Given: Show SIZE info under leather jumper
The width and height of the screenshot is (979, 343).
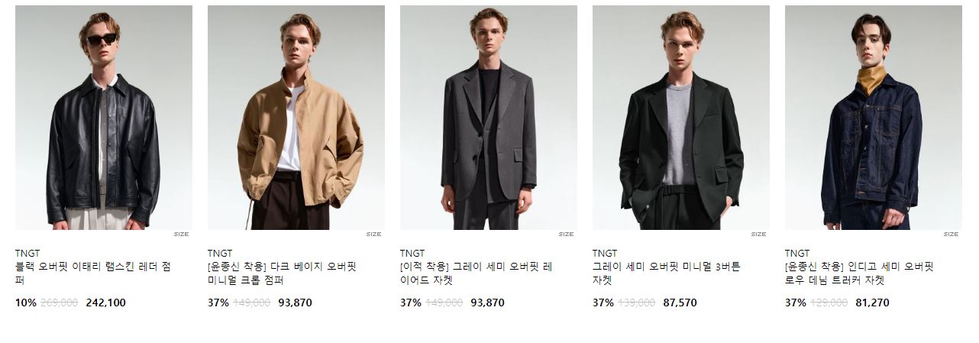Looking at the screenshot, I should (x=181, y=235).
